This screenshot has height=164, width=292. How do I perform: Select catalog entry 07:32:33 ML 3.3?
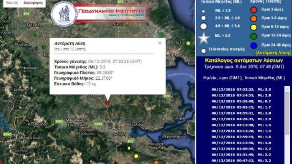241,90
